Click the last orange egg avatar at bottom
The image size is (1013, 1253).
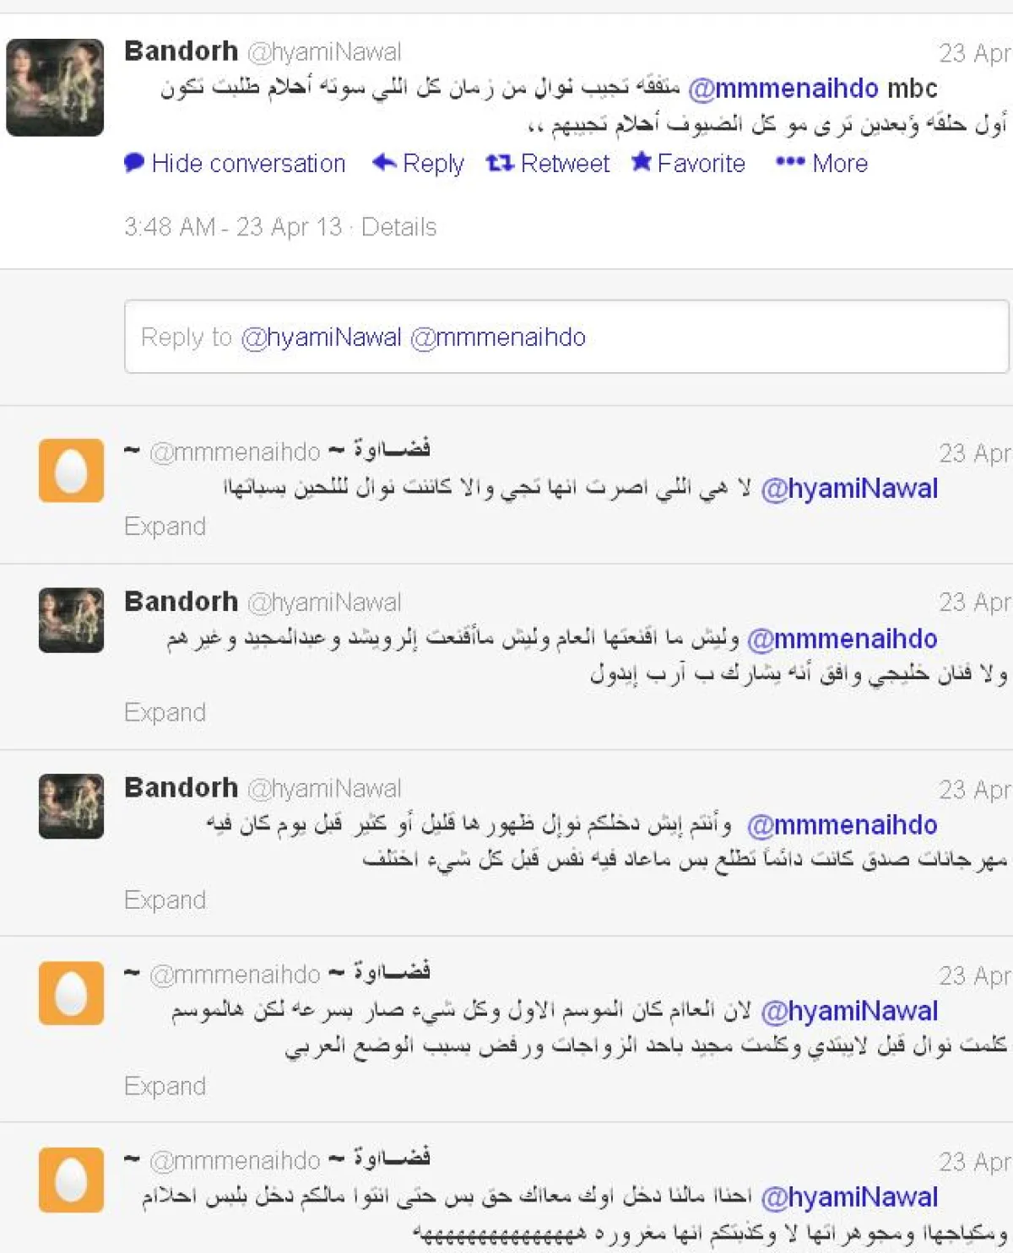[x=71, y=1180]
